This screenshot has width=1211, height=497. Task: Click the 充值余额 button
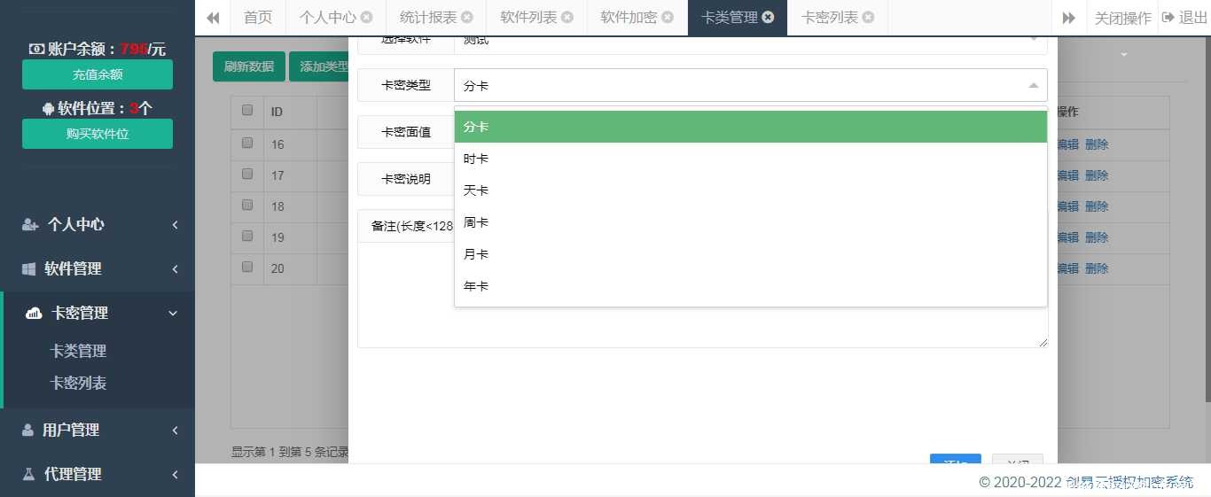[x=98, y=74]
